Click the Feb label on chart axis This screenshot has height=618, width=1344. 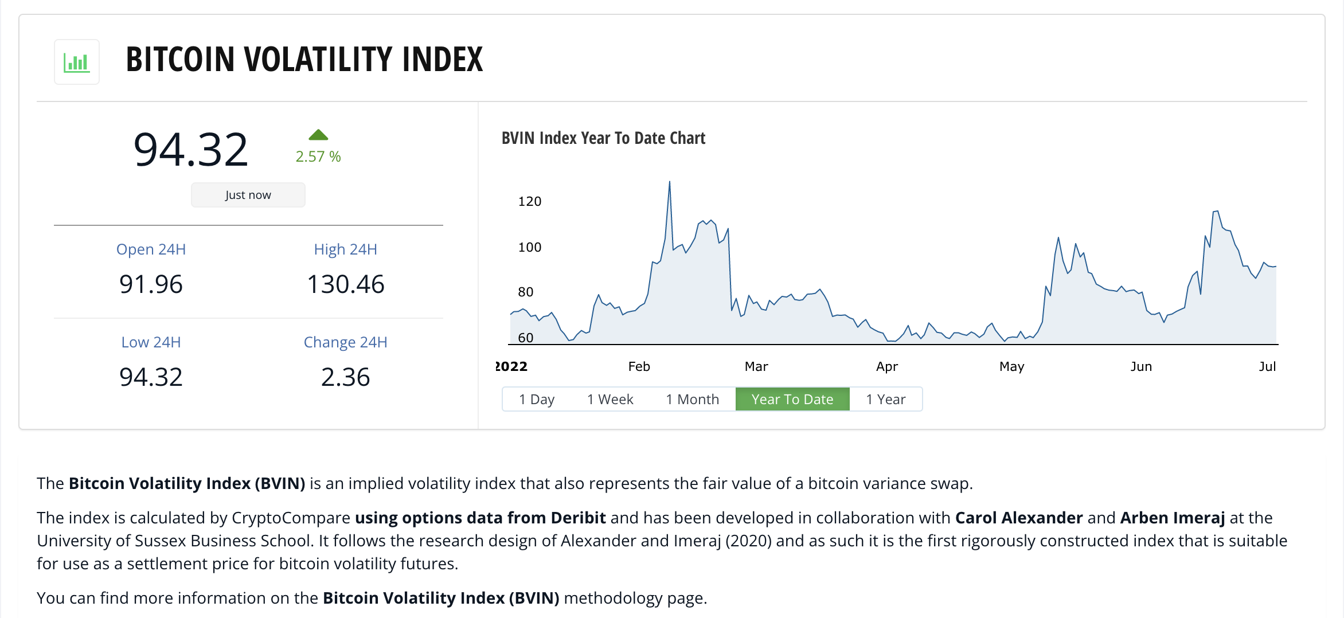[639, 366]
